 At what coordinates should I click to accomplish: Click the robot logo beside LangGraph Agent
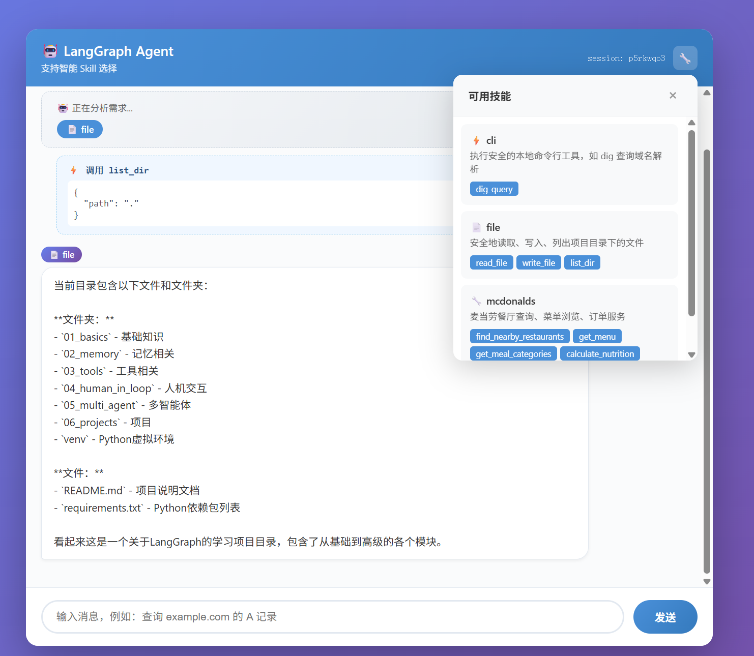point(50,51)
